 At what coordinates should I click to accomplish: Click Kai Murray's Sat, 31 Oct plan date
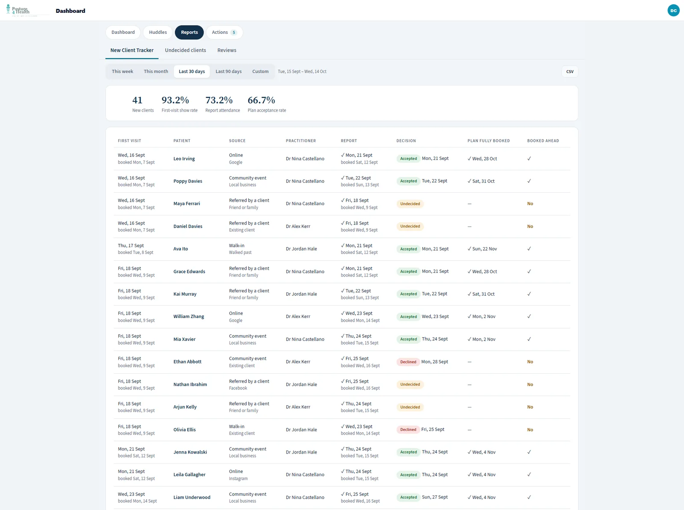pyautogui.click(x=481, y=294)
